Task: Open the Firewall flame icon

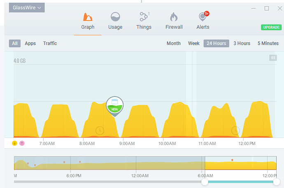Action: [174, 17]
